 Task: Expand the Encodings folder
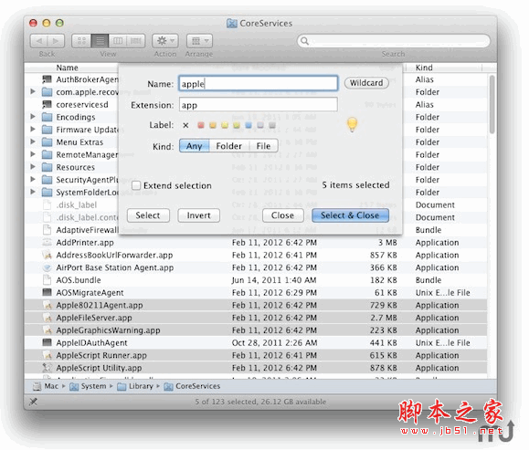pos(33,117)
